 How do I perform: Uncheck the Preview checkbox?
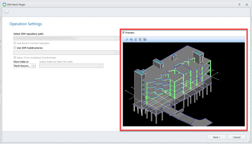pyautogui.click(x=123, y=33)
